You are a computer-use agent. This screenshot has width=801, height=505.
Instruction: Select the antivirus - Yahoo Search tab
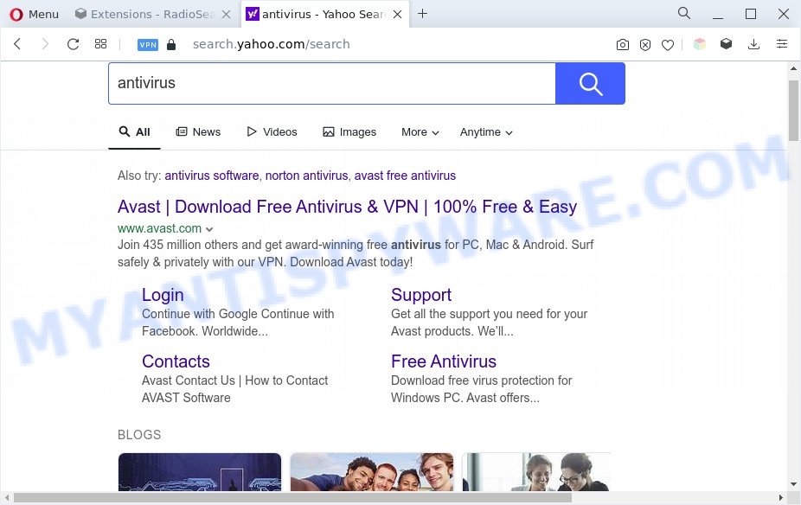click(x=317, y=15)
